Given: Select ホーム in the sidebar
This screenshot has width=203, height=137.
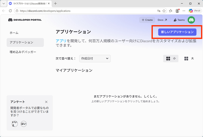Looking at the screenshot, I should pos(14,33).
